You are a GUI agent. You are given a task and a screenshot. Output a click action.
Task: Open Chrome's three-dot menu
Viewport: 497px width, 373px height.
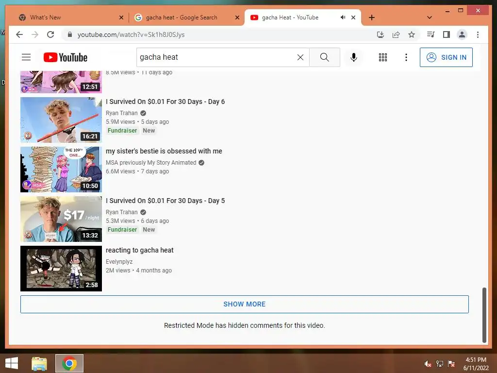tap(478, 34)
